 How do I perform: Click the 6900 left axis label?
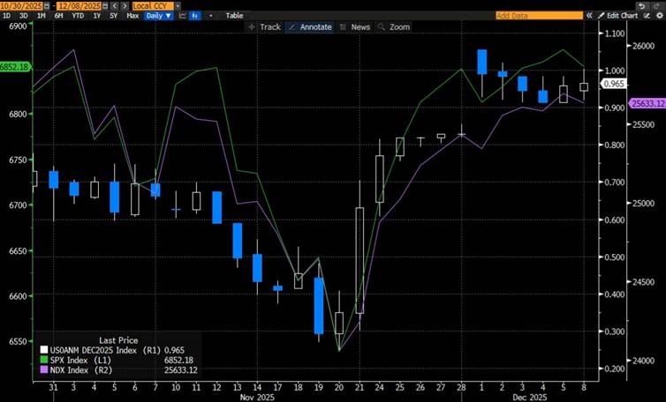pyautogui.click(x=18, y=26)
